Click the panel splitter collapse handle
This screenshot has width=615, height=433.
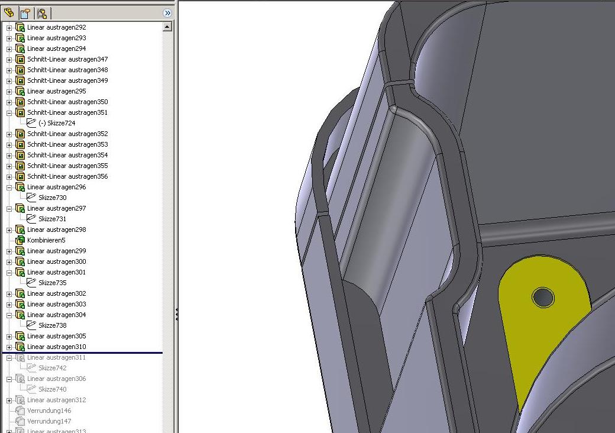coord(176,315)
